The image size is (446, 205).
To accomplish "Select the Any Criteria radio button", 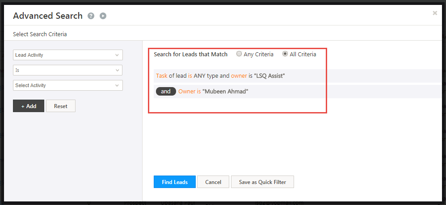I will 240,54.
